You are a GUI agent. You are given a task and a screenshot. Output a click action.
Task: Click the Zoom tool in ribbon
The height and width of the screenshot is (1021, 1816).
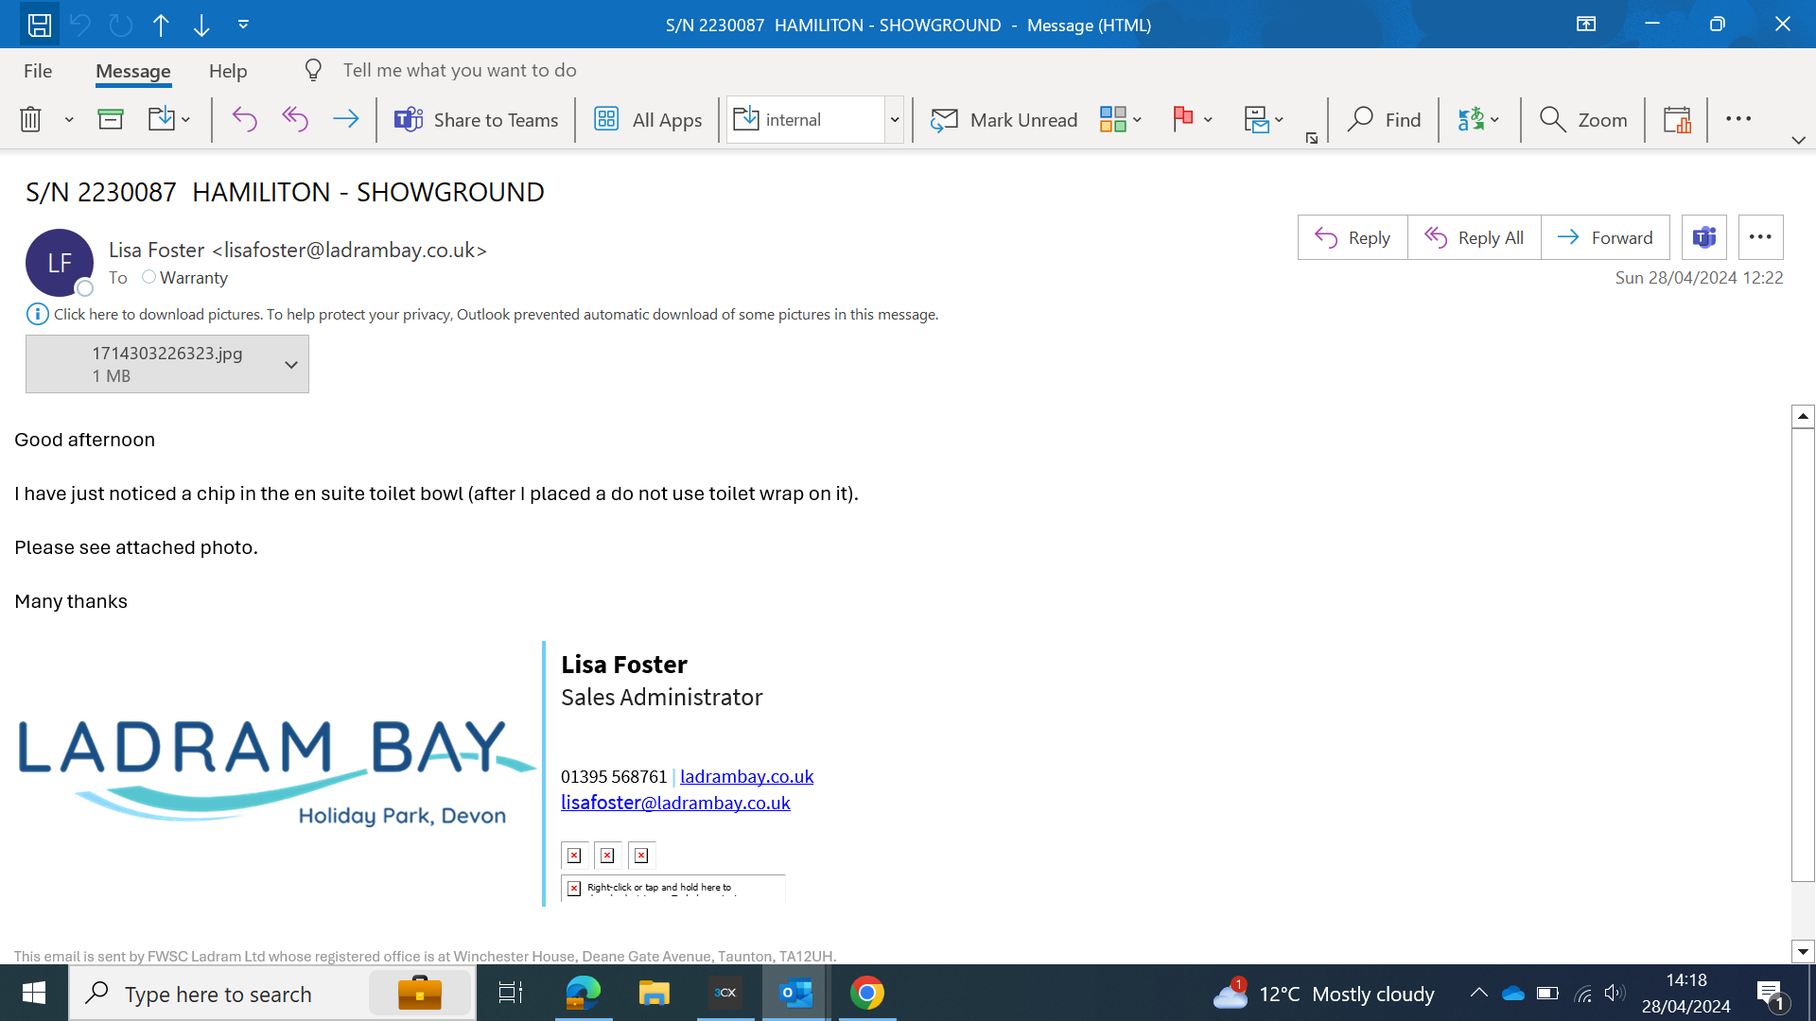[1583, 120]
